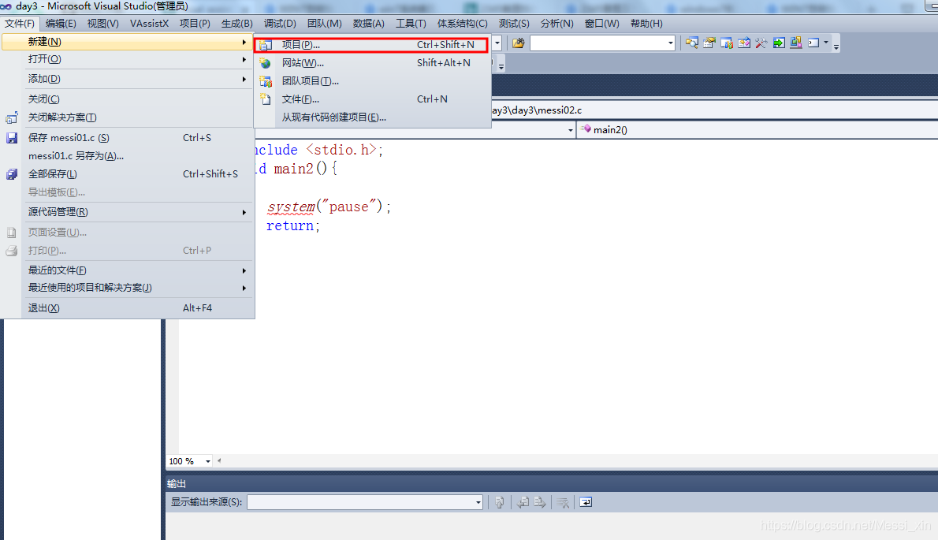Click the Find Message in Code icon in Output
This screenshot has height=540, width=938.
tap(499, 502)
